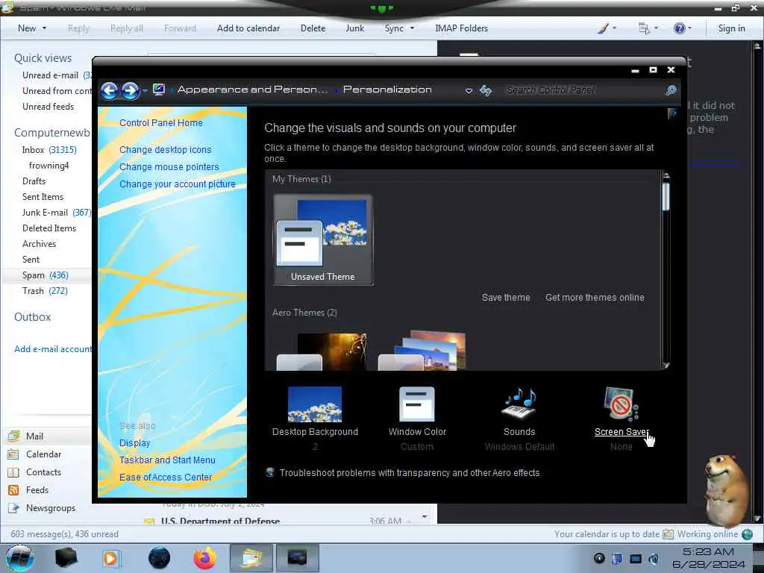Click the volume icon in system tray
The width and height of the screenshot is (764, 573).
pyautogui.click(x=654, y=558)
